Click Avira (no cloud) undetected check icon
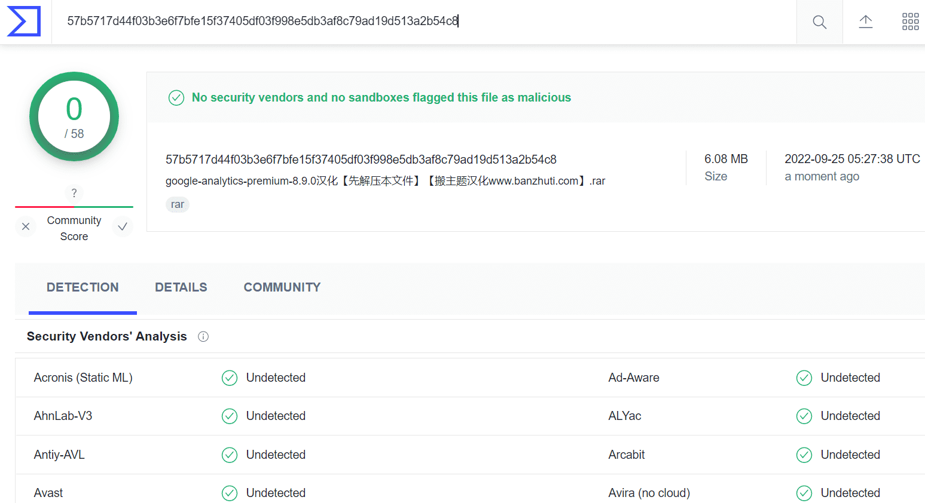The image size is (925, 503). (x=804, y=493)
